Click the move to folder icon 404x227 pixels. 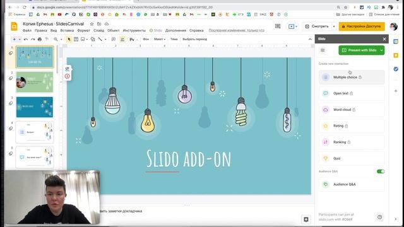(x=99, y=24)
